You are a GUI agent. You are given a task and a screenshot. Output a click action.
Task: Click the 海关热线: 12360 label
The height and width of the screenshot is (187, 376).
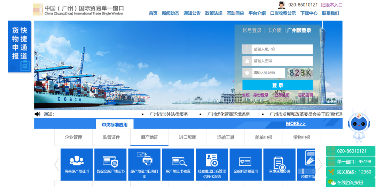(x=354, y=172)
